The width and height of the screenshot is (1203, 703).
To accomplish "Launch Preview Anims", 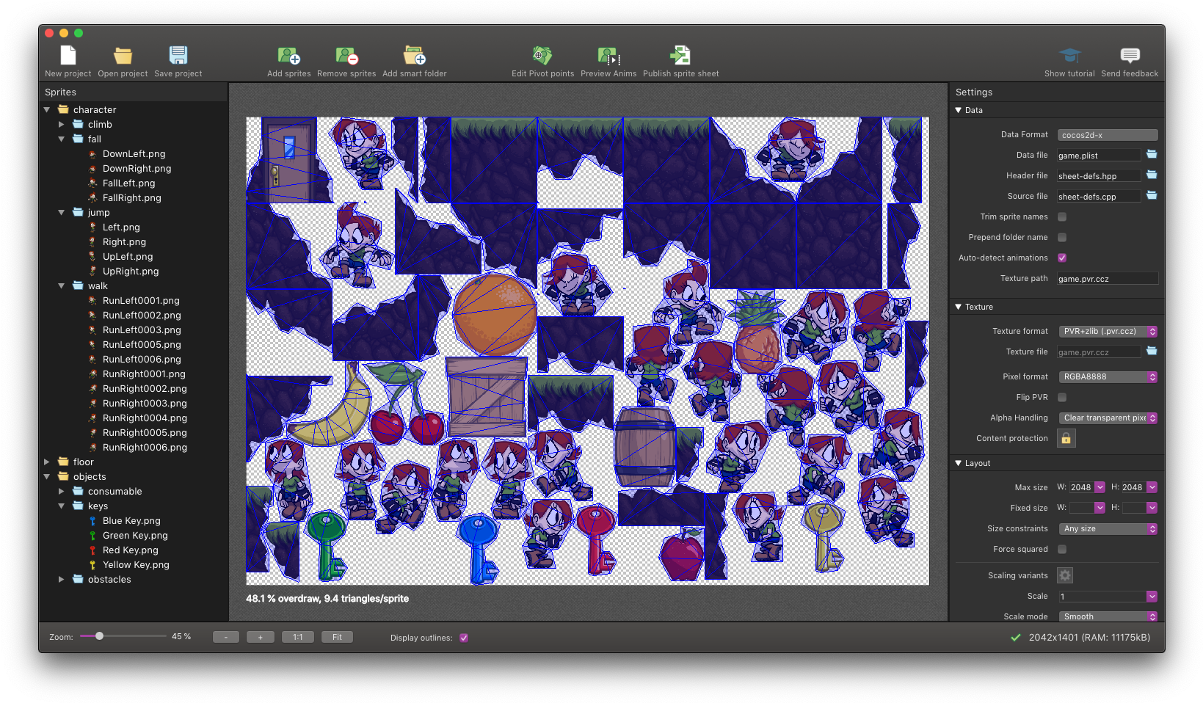I will [608, 55].
